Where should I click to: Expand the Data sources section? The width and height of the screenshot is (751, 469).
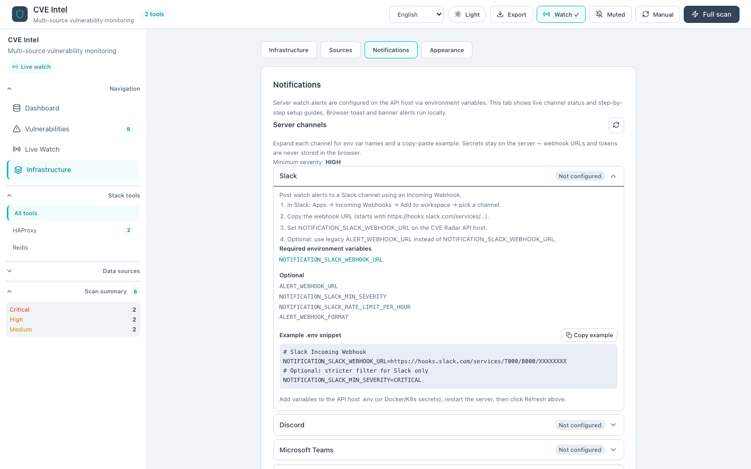73,271
